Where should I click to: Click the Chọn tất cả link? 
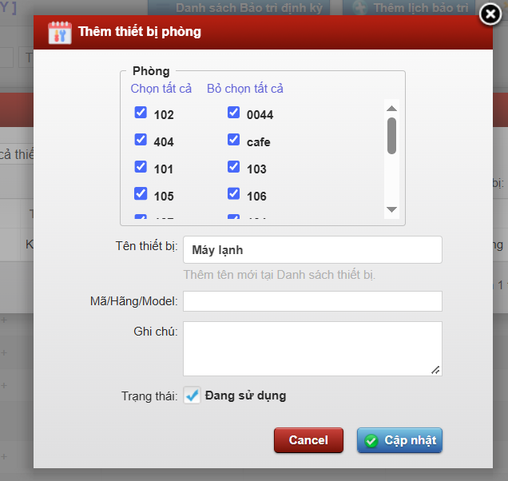coord(161,89)
